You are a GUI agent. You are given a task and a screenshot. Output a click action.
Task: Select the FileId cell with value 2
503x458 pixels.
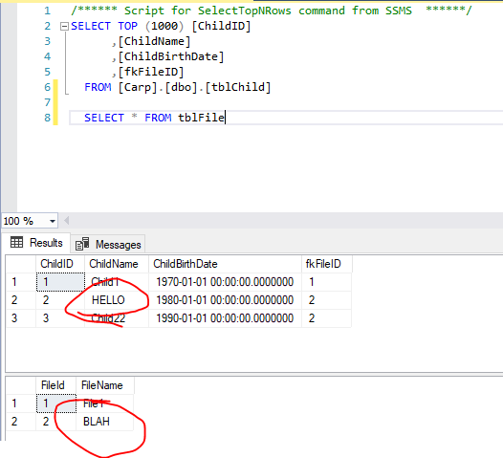(56, 422)
